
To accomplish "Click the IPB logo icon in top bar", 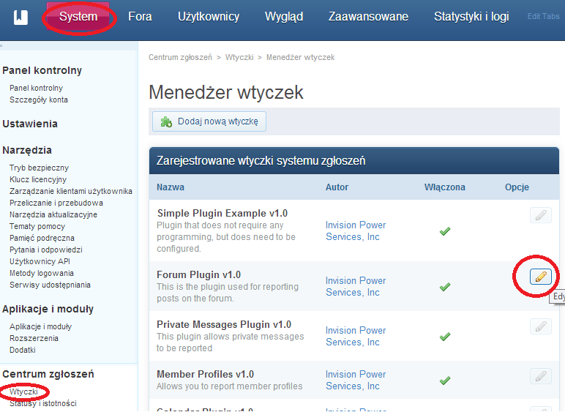I will tap(20, 18).
